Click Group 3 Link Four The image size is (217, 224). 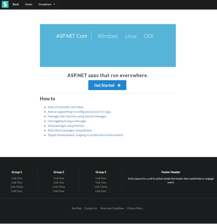[101, 191]
